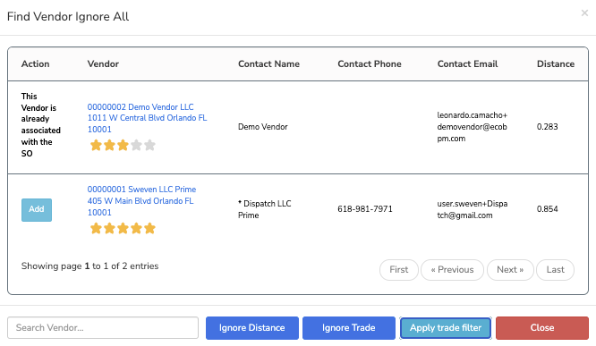The width and height of the screenshot is (596, 346).
Task: Click the Apply trade filter button
Action: pyautogui.click(x=446, y=328)
